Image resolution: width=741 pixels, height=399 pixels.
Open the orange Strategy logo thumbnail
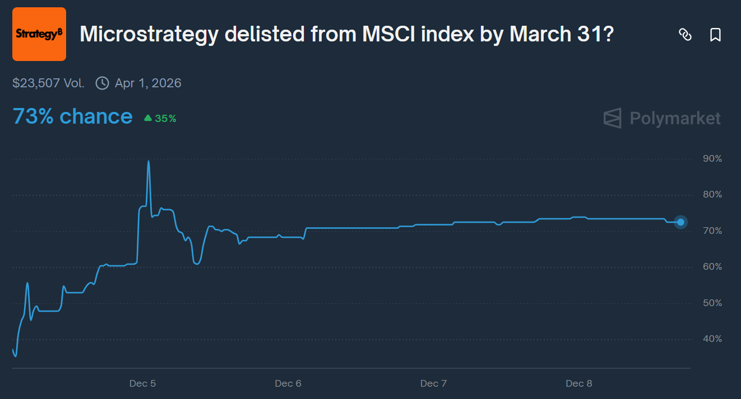point(39,34)
